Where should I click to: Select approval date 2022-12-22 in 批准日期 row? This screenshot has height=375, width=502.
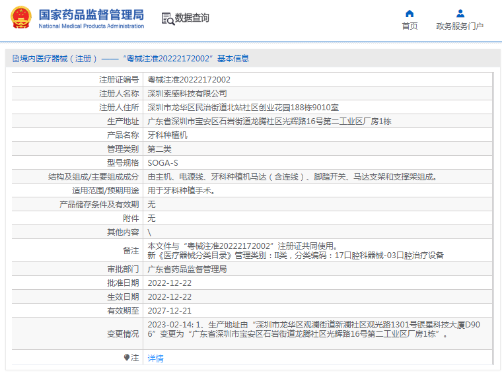169,283
